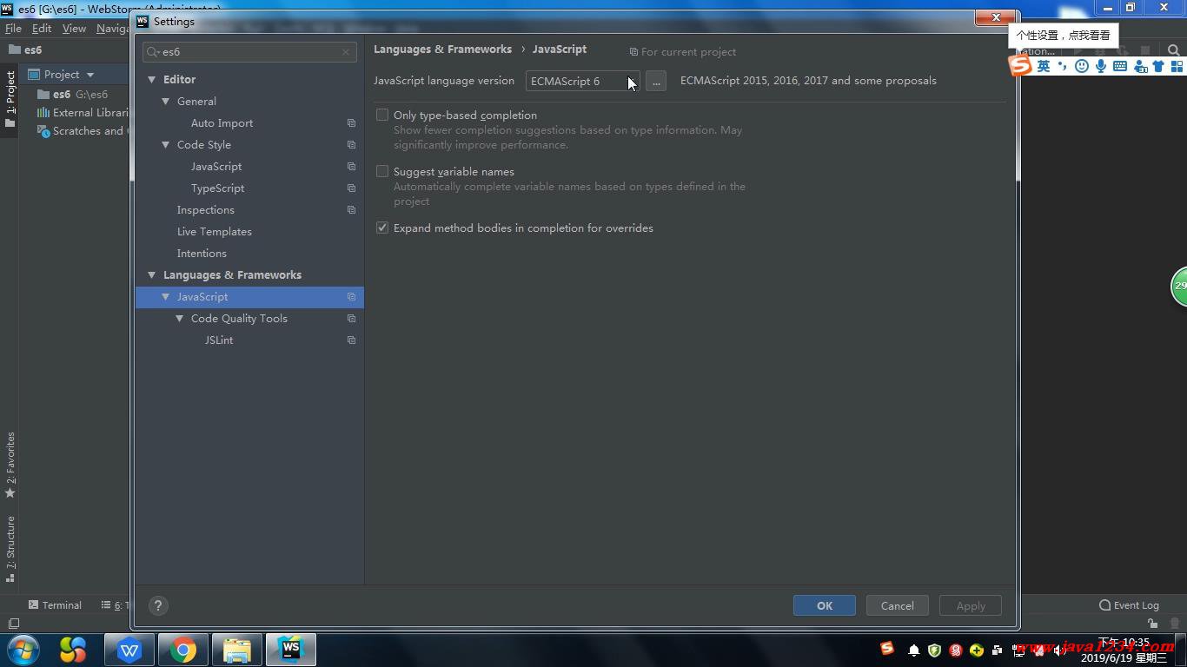Click the project-level icon beside TypeScript
1187x667 pixels.
click(351, 188)
